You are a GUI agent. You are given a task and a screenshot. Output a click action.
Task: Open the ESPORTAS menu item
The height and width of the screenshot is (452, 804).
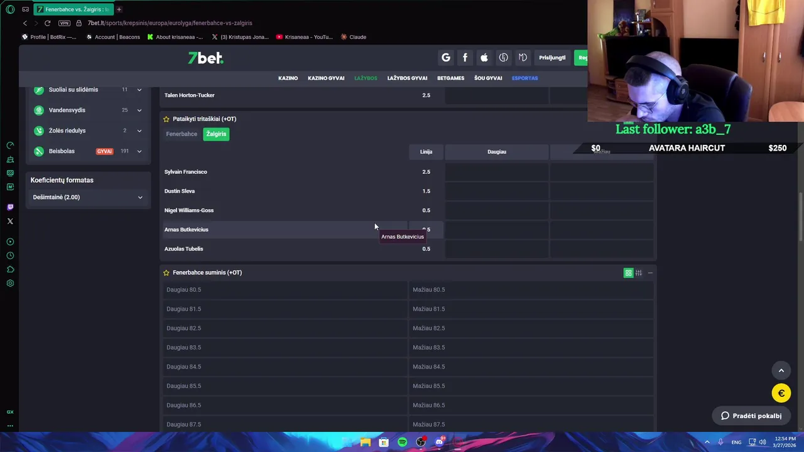coord(524,78)
